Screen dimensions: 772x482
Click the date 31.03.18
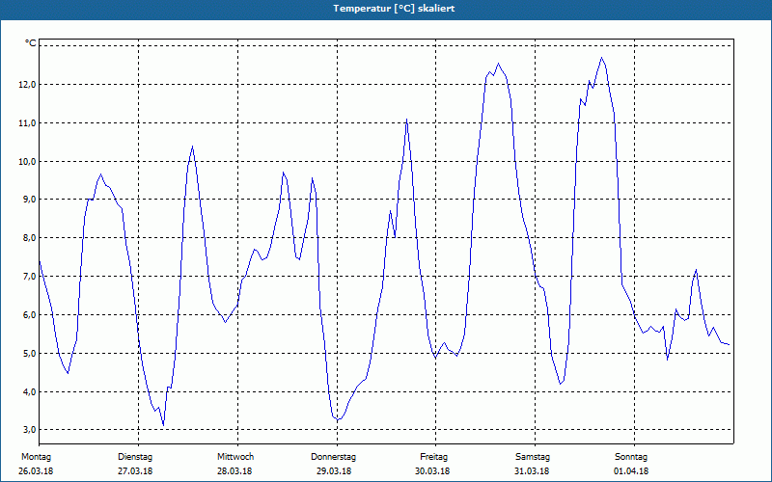[532, 471]
